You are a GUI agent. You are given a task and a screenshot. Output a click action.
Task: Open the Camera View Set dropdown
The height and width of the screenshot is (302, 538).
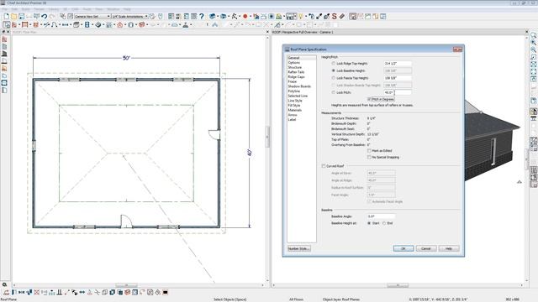[92, 17]
